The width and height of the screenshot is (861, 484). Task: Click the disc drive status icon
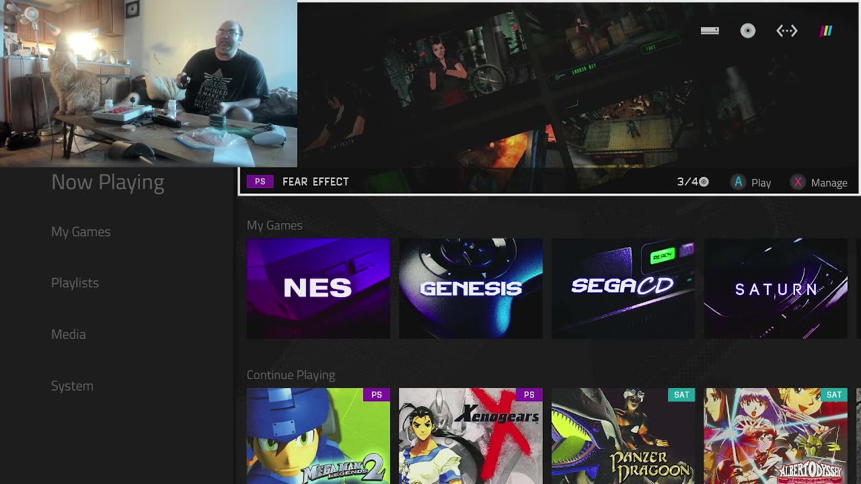tap(748, 31)
